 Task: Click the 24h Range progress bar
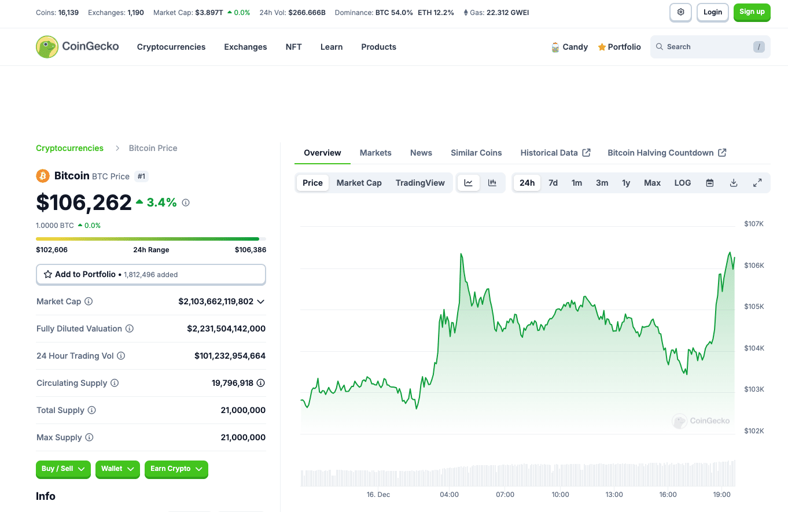pos(151,238)
